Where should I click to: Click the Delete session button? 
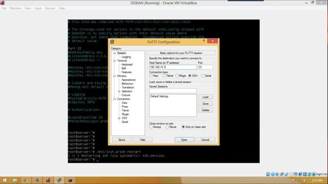pos(206,110)
